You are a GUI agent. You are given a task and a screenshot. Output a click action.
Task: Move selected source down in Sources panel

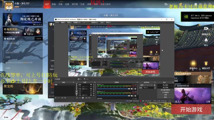click(89, 98)
